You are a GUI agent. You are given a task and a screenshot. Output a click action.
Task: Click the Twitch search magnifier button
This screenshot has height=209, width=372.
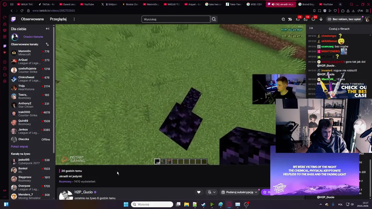[x=214, y=19]
